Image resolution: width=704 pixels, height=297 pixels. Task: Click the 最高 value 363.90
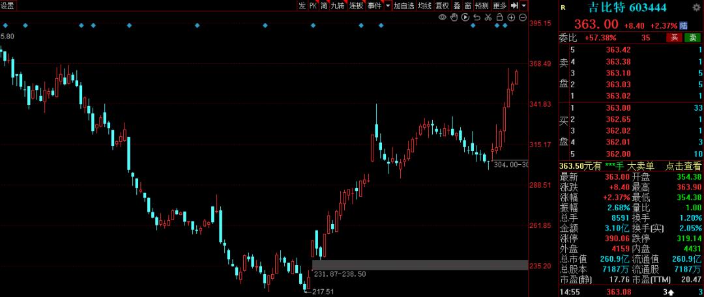click(x=689, y=188)
